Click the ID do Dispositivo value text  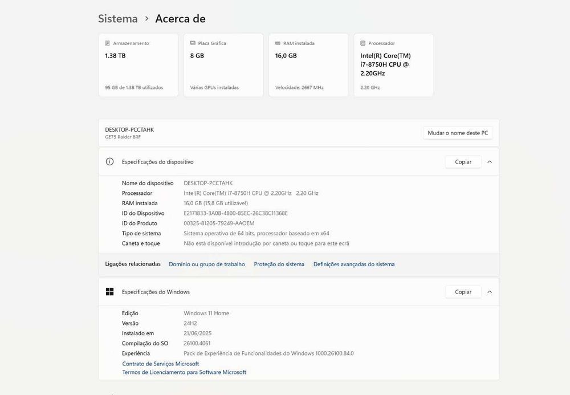click(x=235, y=213)
